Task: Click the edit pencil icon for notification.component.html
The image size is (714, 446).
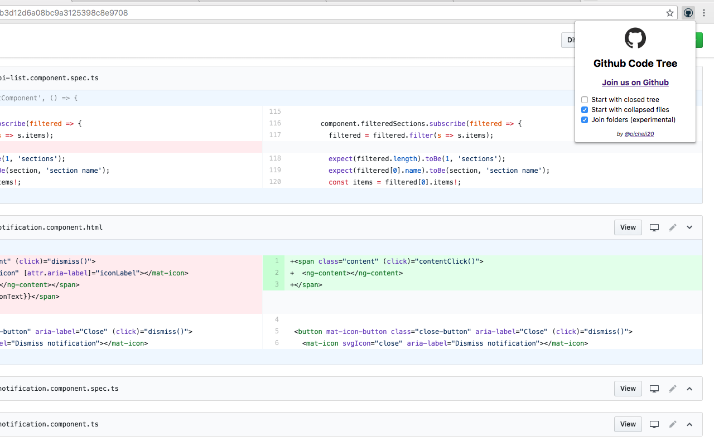Action: pos(673,227)
